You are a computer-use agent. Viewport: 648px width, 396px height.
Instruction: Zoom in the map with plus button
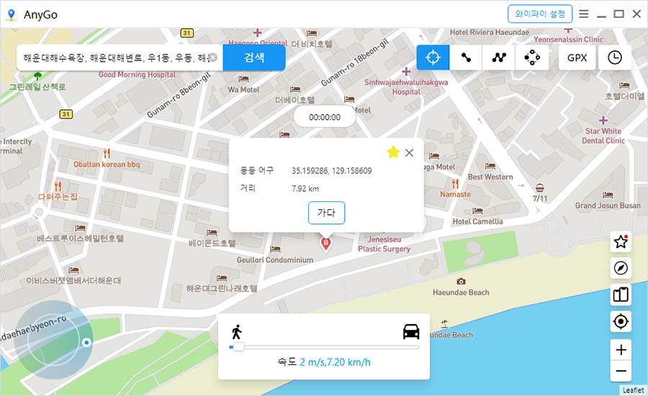tap(621, 350)
